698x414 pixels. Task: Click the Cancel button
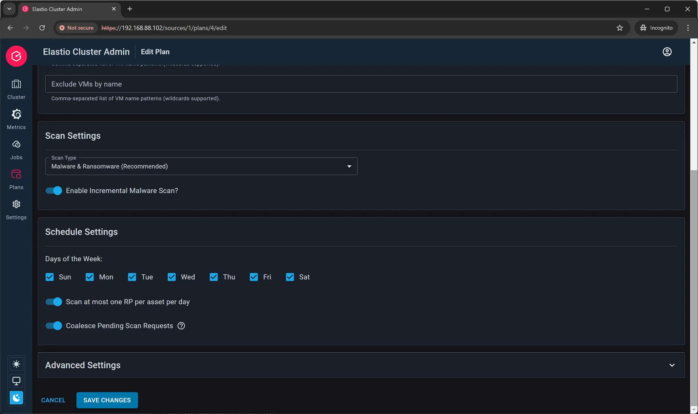point(53,400)
